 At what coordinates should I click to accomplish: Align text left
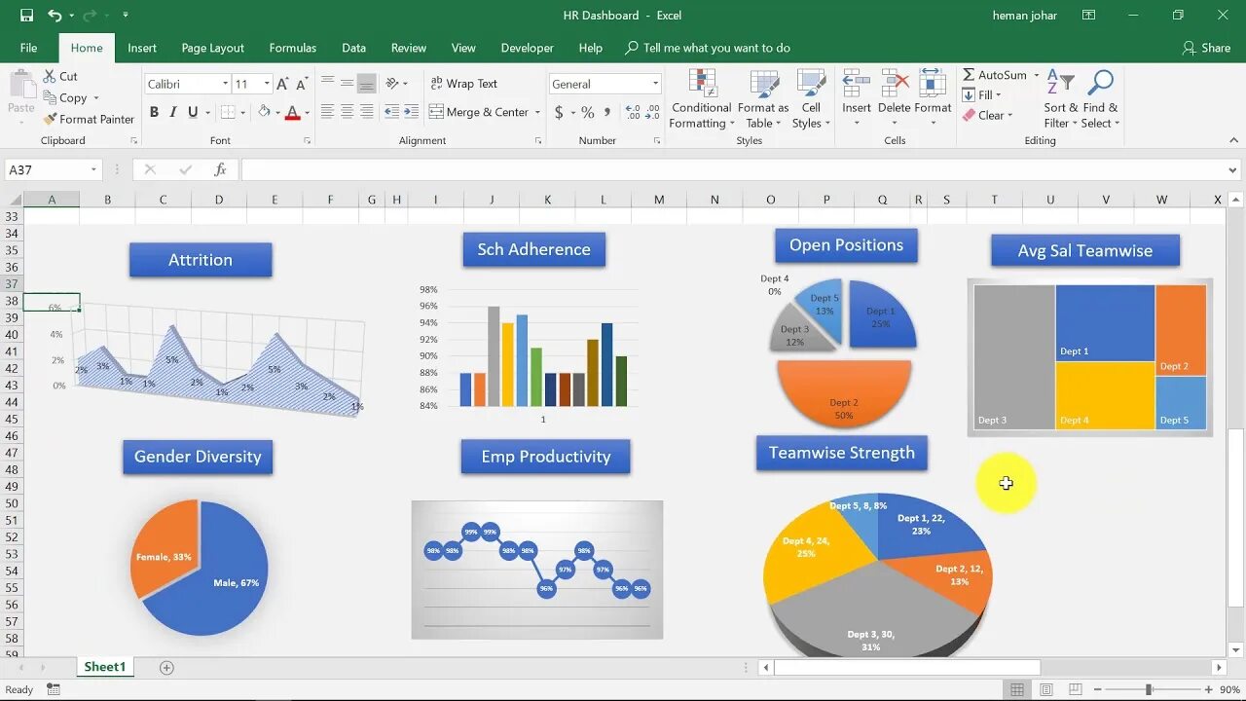tap(328, 112)
